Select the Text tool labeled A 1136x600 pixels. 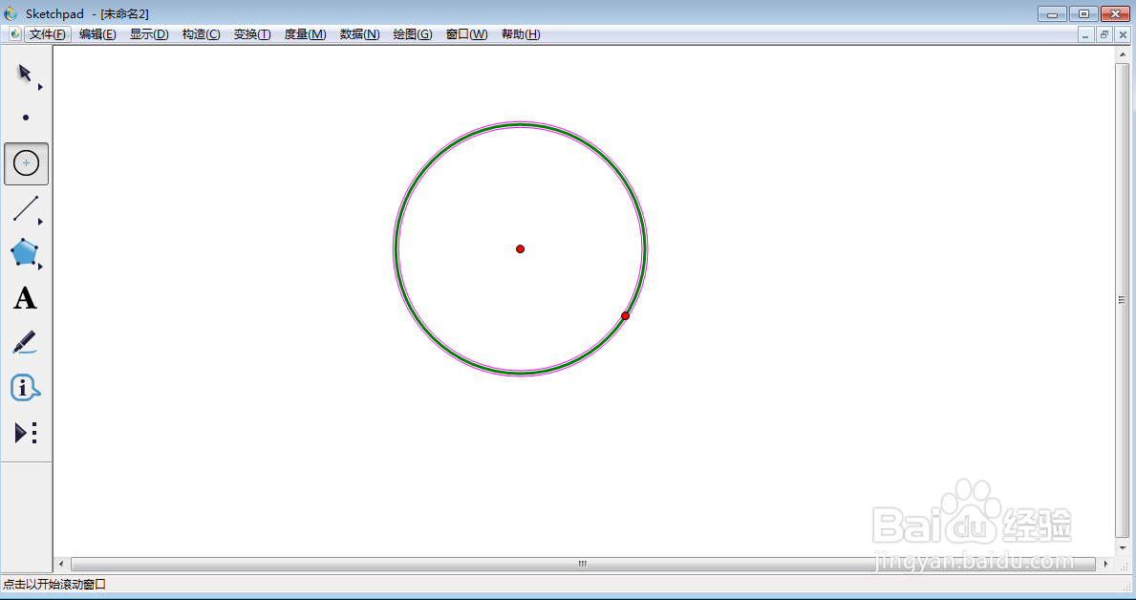[x=26, y=298]
